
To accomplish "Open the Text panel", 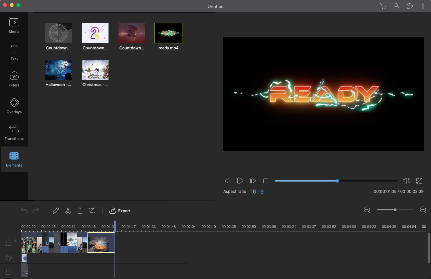I will point(14,53).
